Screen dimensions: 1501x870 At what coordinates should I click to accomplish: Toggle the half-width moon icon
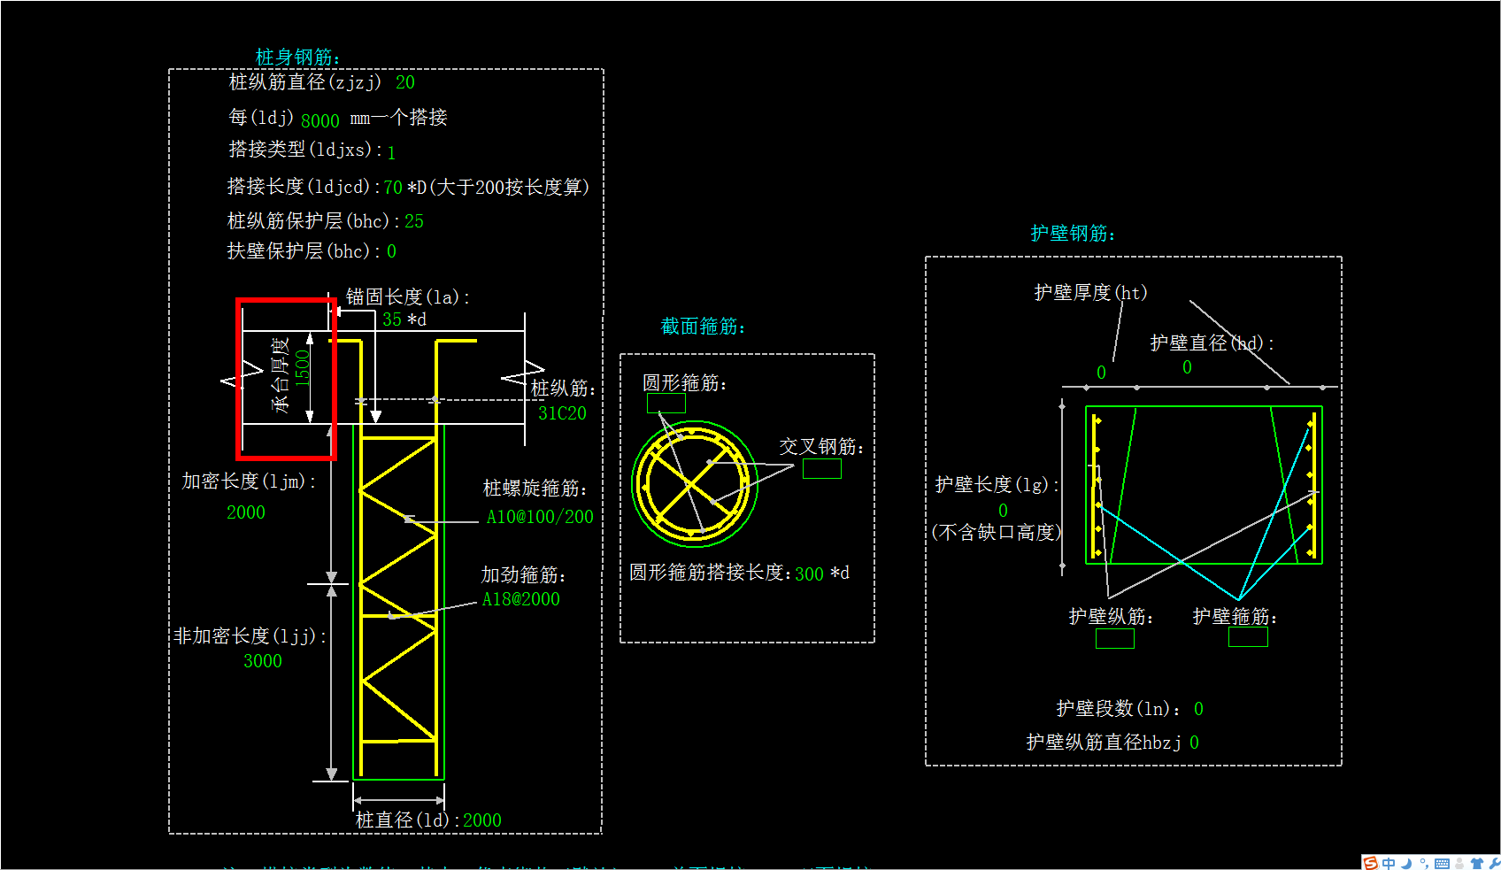pos(1406,863)
